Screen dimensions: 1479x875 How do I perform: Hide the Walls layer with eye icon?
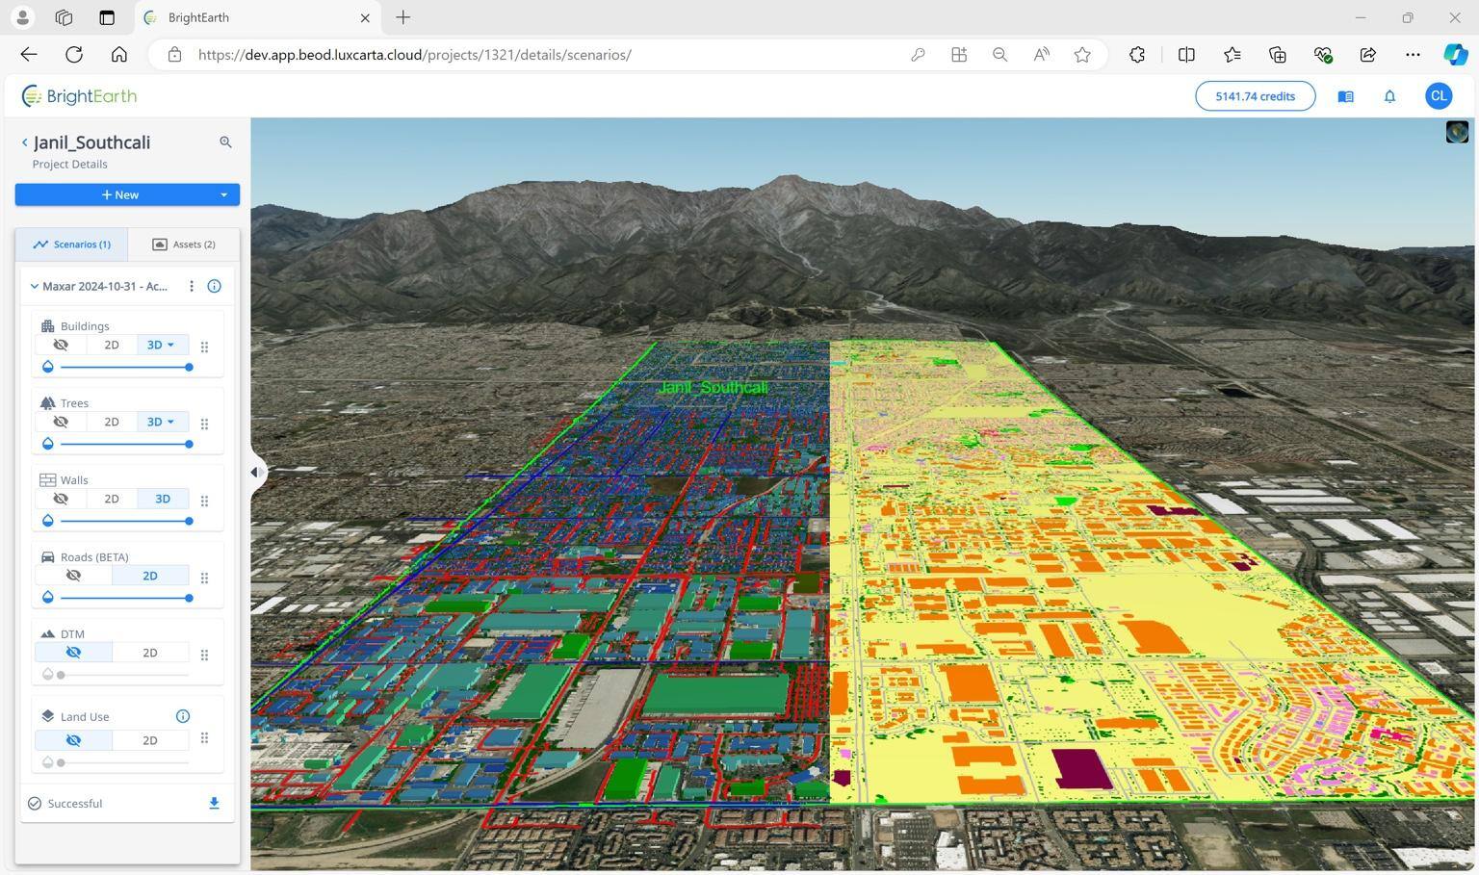61,499
